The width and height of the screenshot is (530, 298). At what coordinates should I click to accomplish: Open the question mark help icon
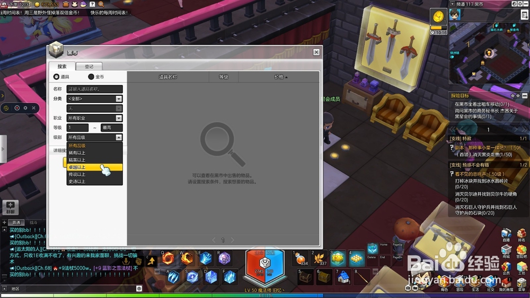coord(92,4)
